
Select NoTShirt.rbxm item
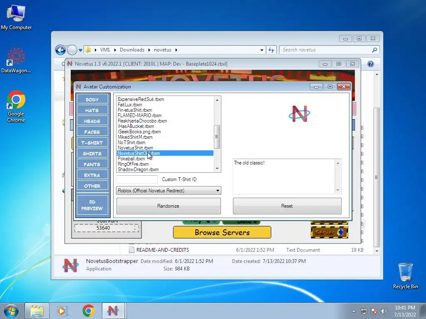(x=165, y=143)
